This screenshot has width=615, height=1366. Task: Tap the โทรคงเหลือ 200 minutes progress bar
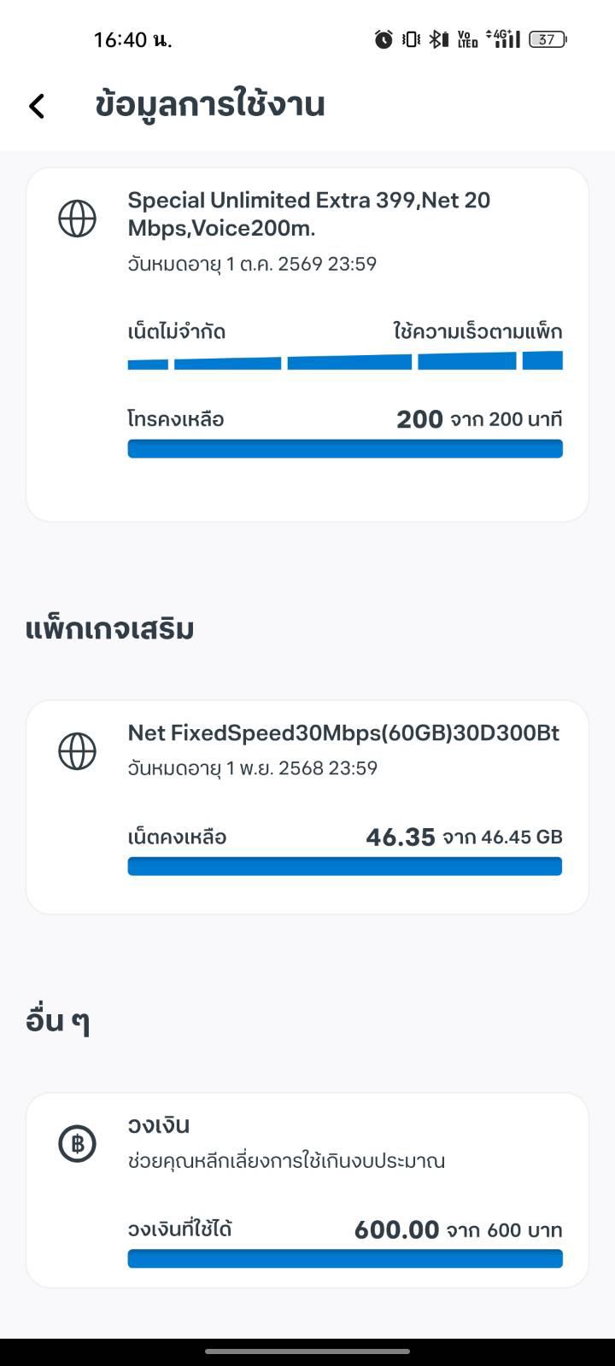pos(345,448)
